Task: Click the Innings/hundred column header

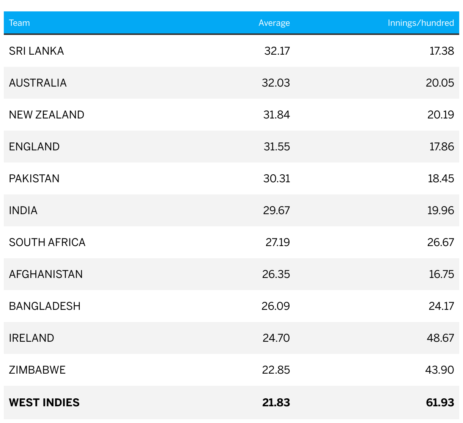Action: (420, 23)
